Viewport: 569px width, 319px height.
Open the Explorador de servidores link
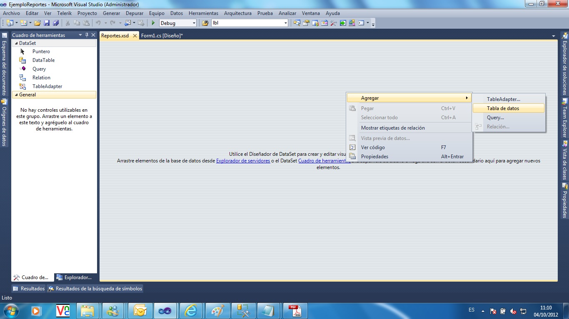coord(243,160)
